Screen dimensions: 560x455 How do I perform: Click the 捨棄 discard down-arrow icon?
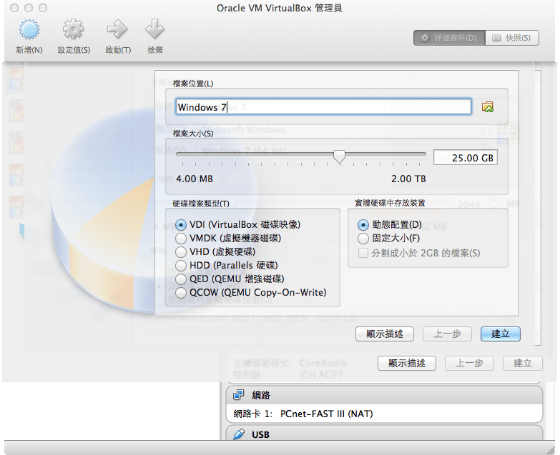pos(154,29)
